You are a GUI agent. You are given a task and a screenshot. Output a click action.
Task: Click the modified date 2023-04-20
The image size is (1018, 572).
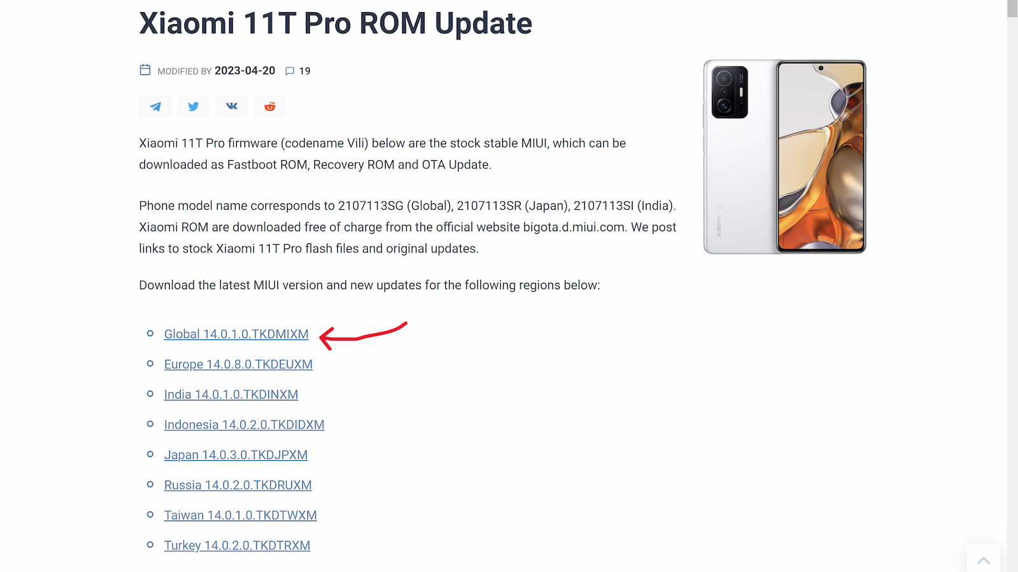click(245, 71)
